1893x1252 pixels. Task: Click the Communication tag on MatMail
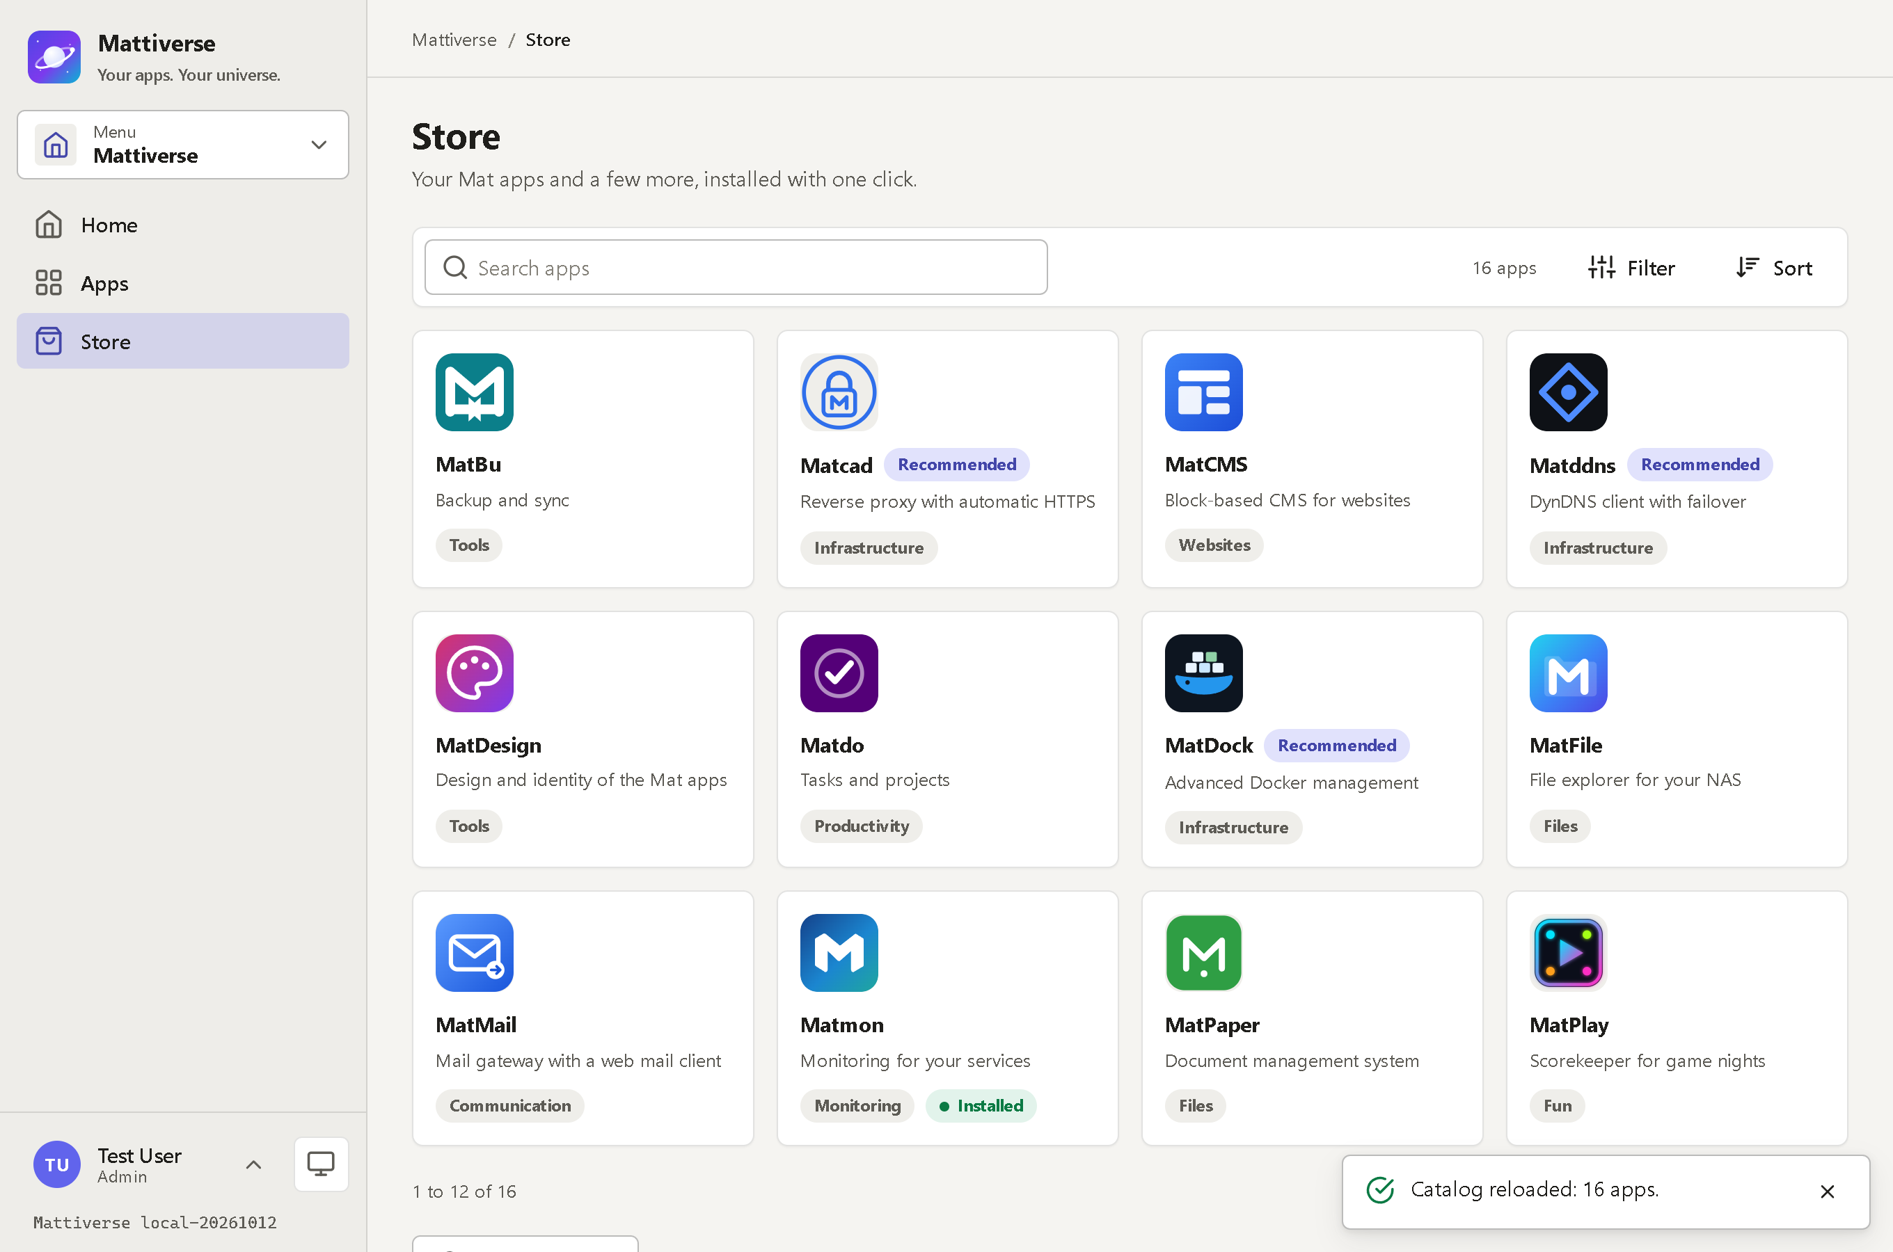(509, 1106)
